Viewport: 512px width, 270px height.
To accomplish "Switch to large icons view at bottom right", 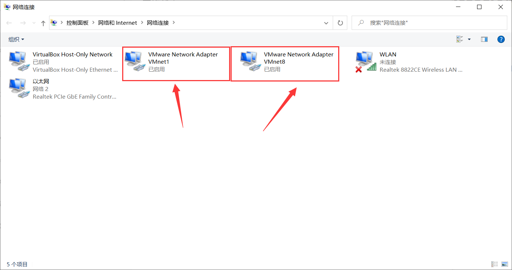I will coord(505,264).
